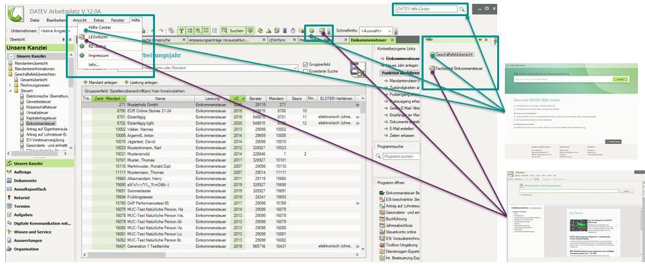Select Impressum in the Hilfe menu
This screenshot has height=264, width=645.
click(98, 56)
